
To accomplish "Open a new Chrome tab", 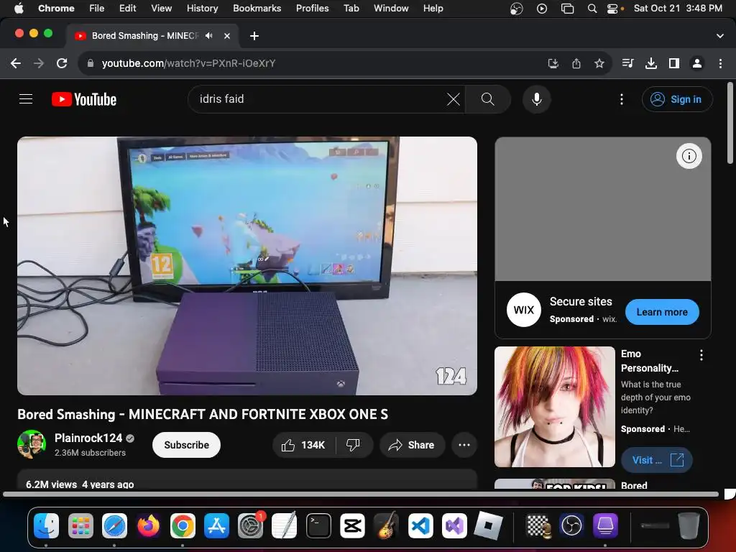I will click(254, 36).
